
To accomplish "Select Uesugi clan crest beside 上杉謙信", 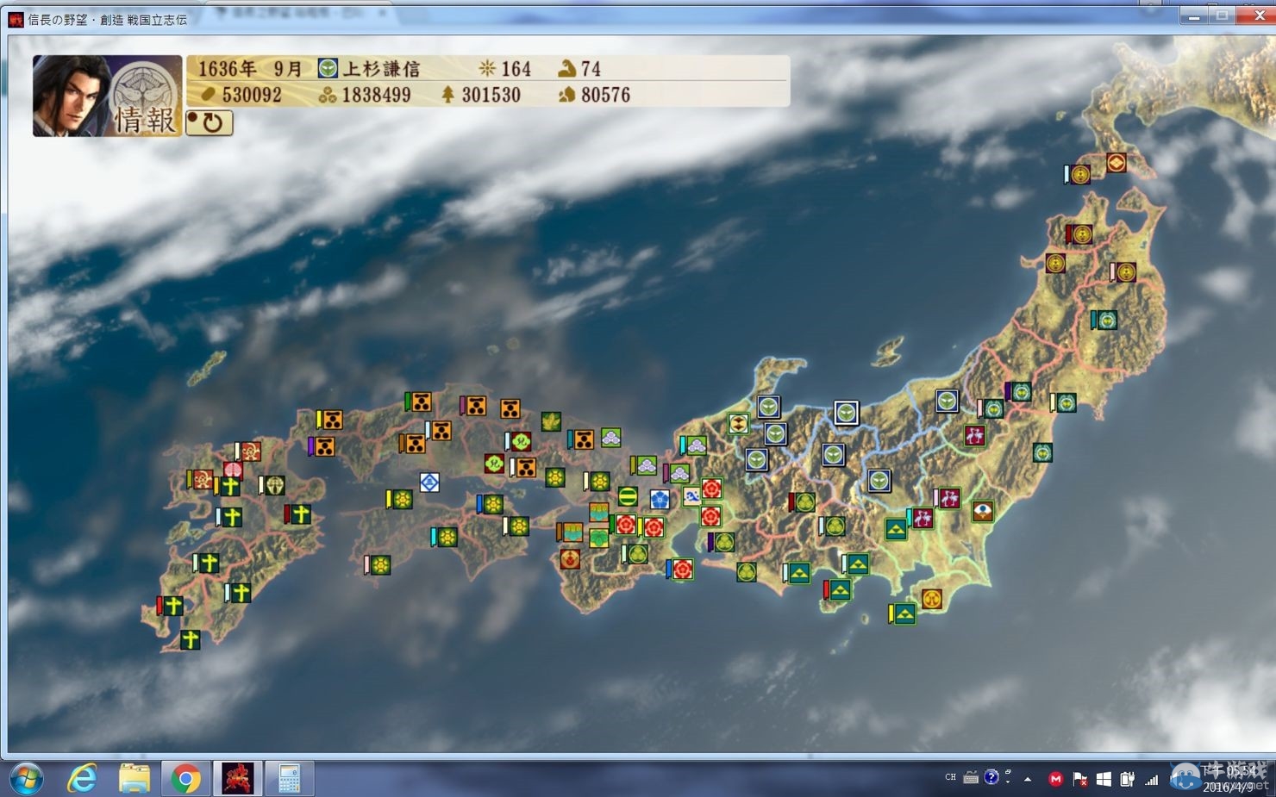I will point(328,69).
